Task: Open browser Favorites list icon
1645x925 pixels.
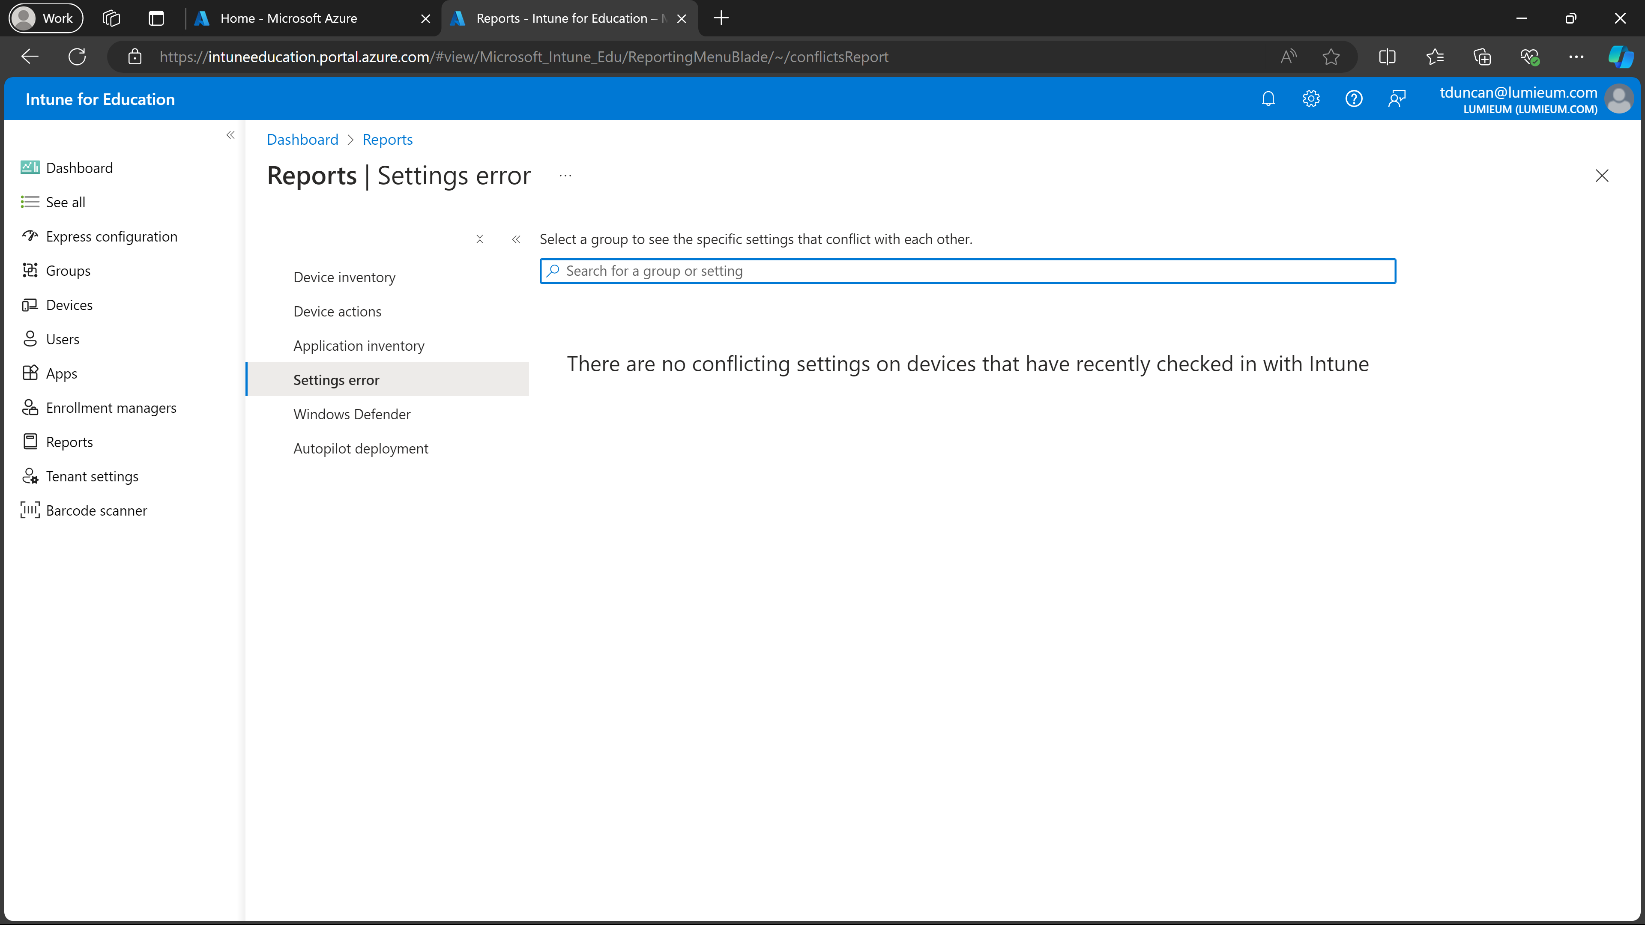Action: tap(1435, 57)
